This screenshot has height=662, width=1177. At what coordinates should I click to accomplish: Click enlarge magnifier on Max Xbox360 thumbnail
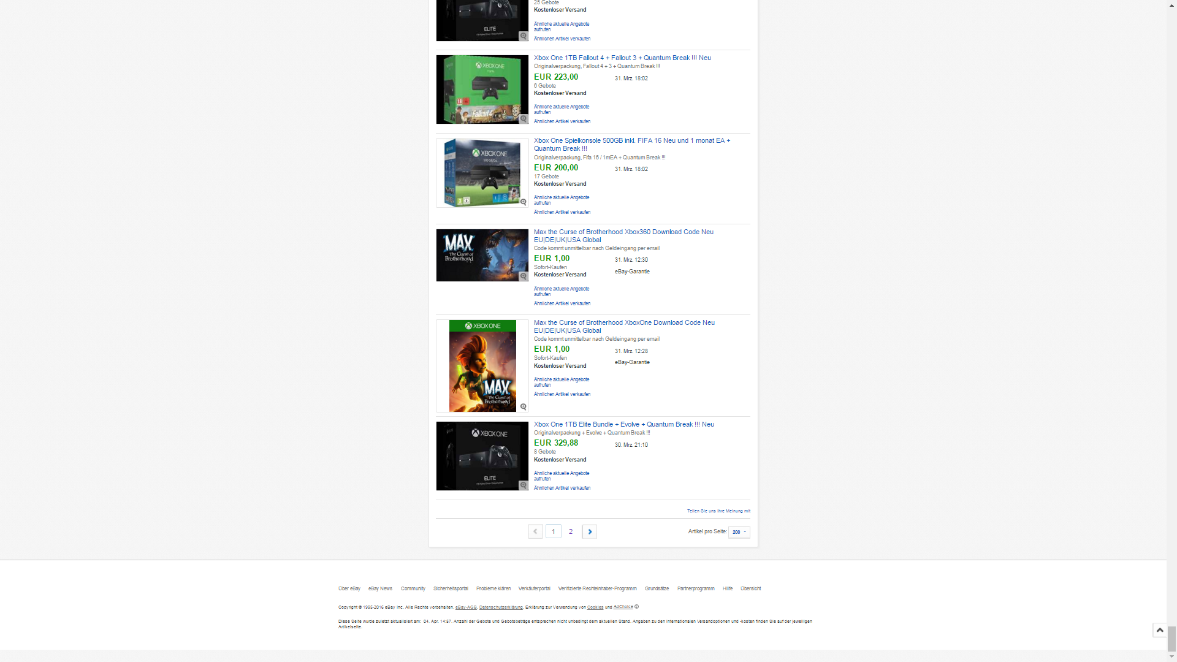point(524,276)
